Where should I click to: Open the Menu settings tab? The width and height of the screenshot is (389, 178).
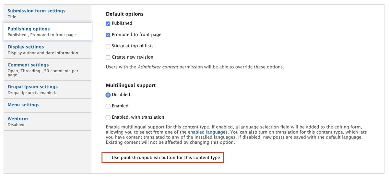coord(23,105)
